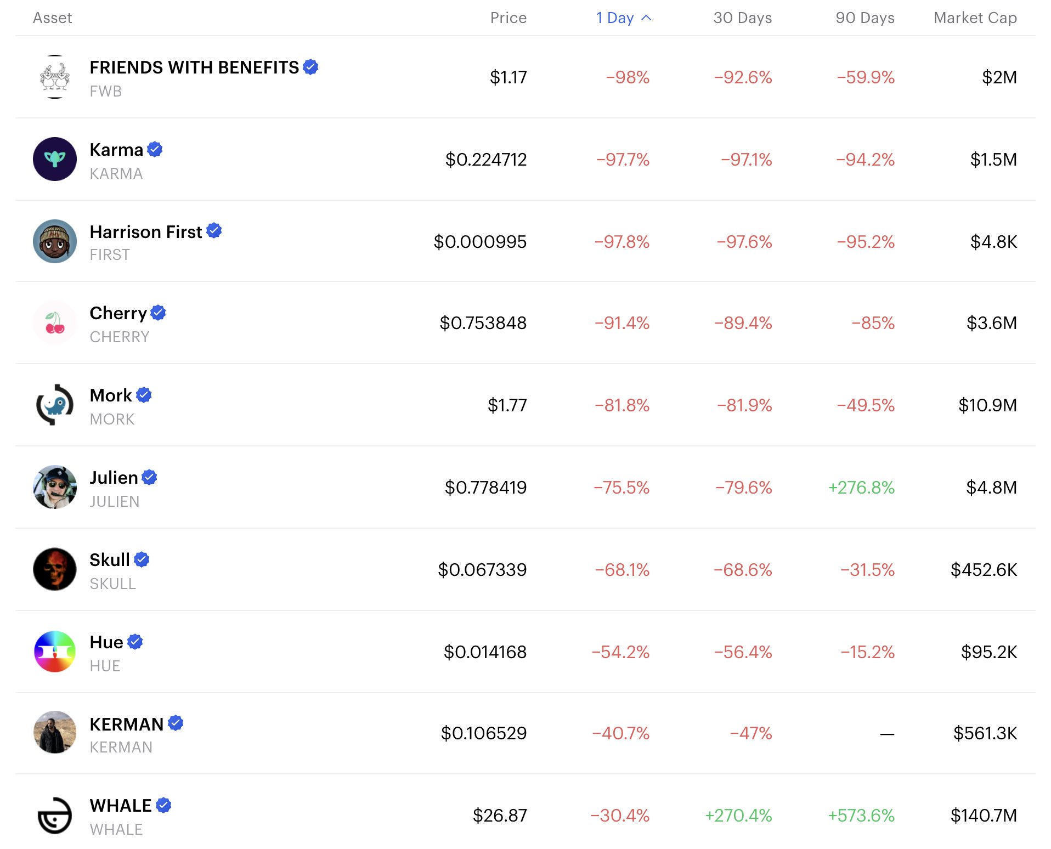1051x849 pixels.
Task: Open the Cherry token cherries icon
Action: pos(55,322)
